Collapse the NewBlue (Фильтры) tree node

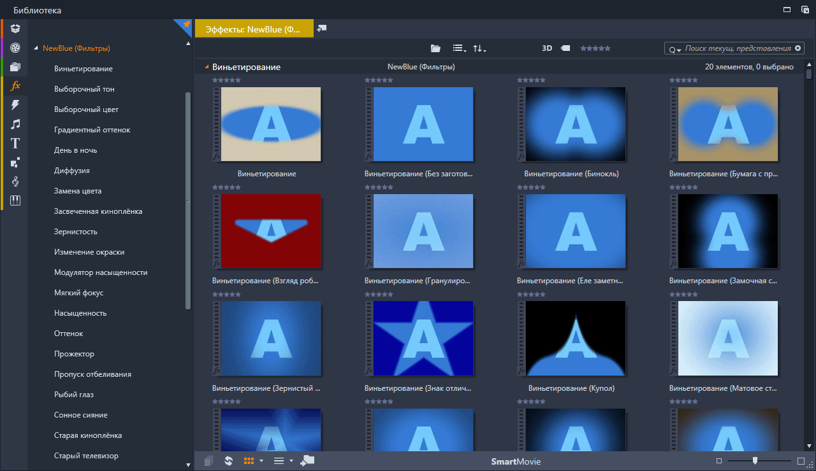[x=36, y=48]
